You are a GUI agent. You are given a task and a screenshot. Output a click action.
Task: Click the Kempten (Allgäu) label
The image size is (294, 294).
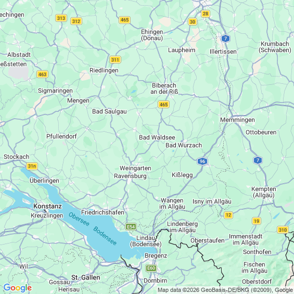[x=264, y=192]
